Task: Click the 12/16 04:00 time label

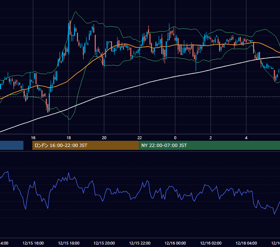Action: [246, 243]
